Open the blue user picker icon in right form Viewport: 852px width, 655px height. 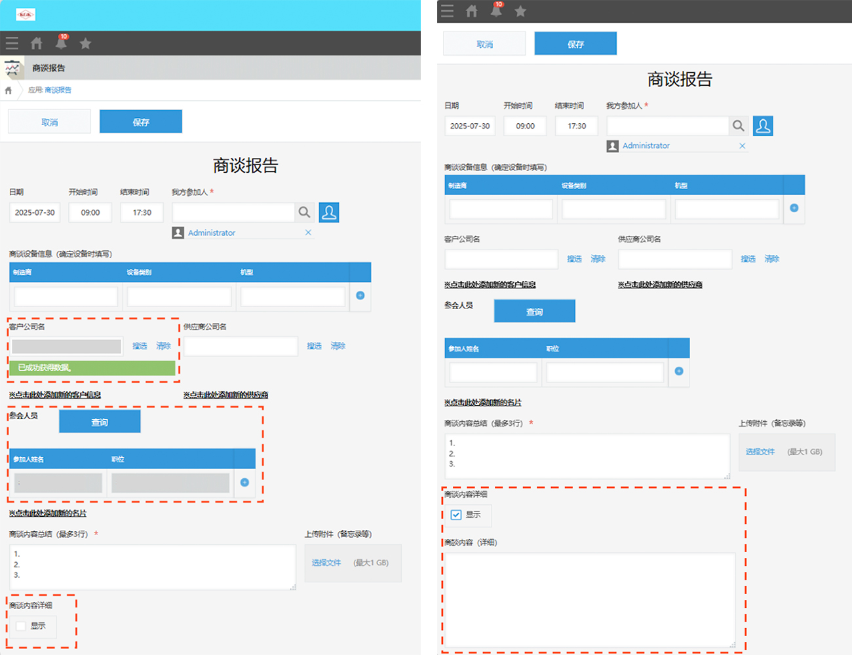763,126
